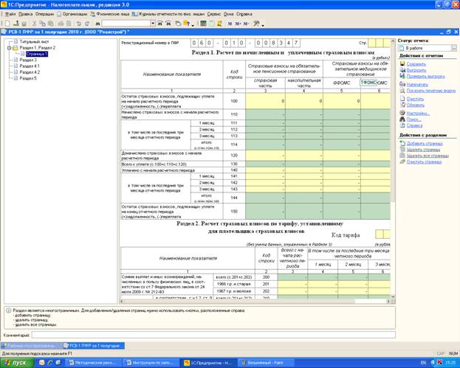
Task: Click the Paint window in the taskbar
Action: [x=266, y=363]
